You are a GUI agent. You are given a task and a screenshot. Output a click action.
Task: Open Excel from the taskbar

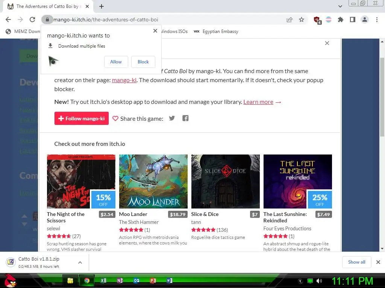[103, 280]
